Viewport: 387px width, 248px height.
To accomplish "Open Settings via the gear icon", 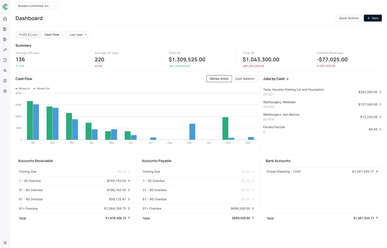I will pyautogui.click(x=5, y=91).
